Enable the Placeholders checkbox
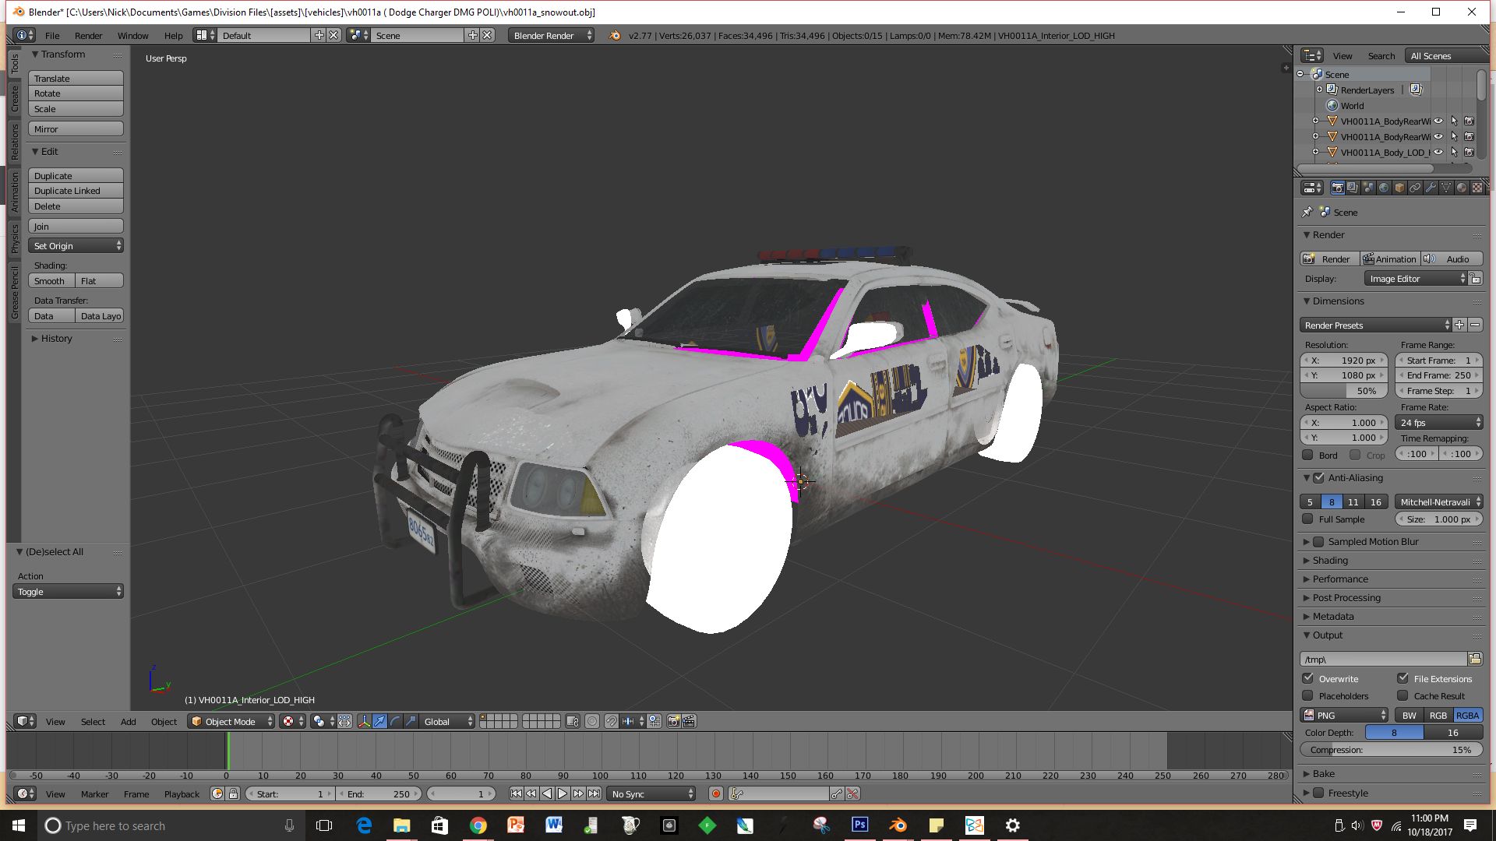Image resolution: width=1496 pixels, height=841 pixels. click(1307, 695)
